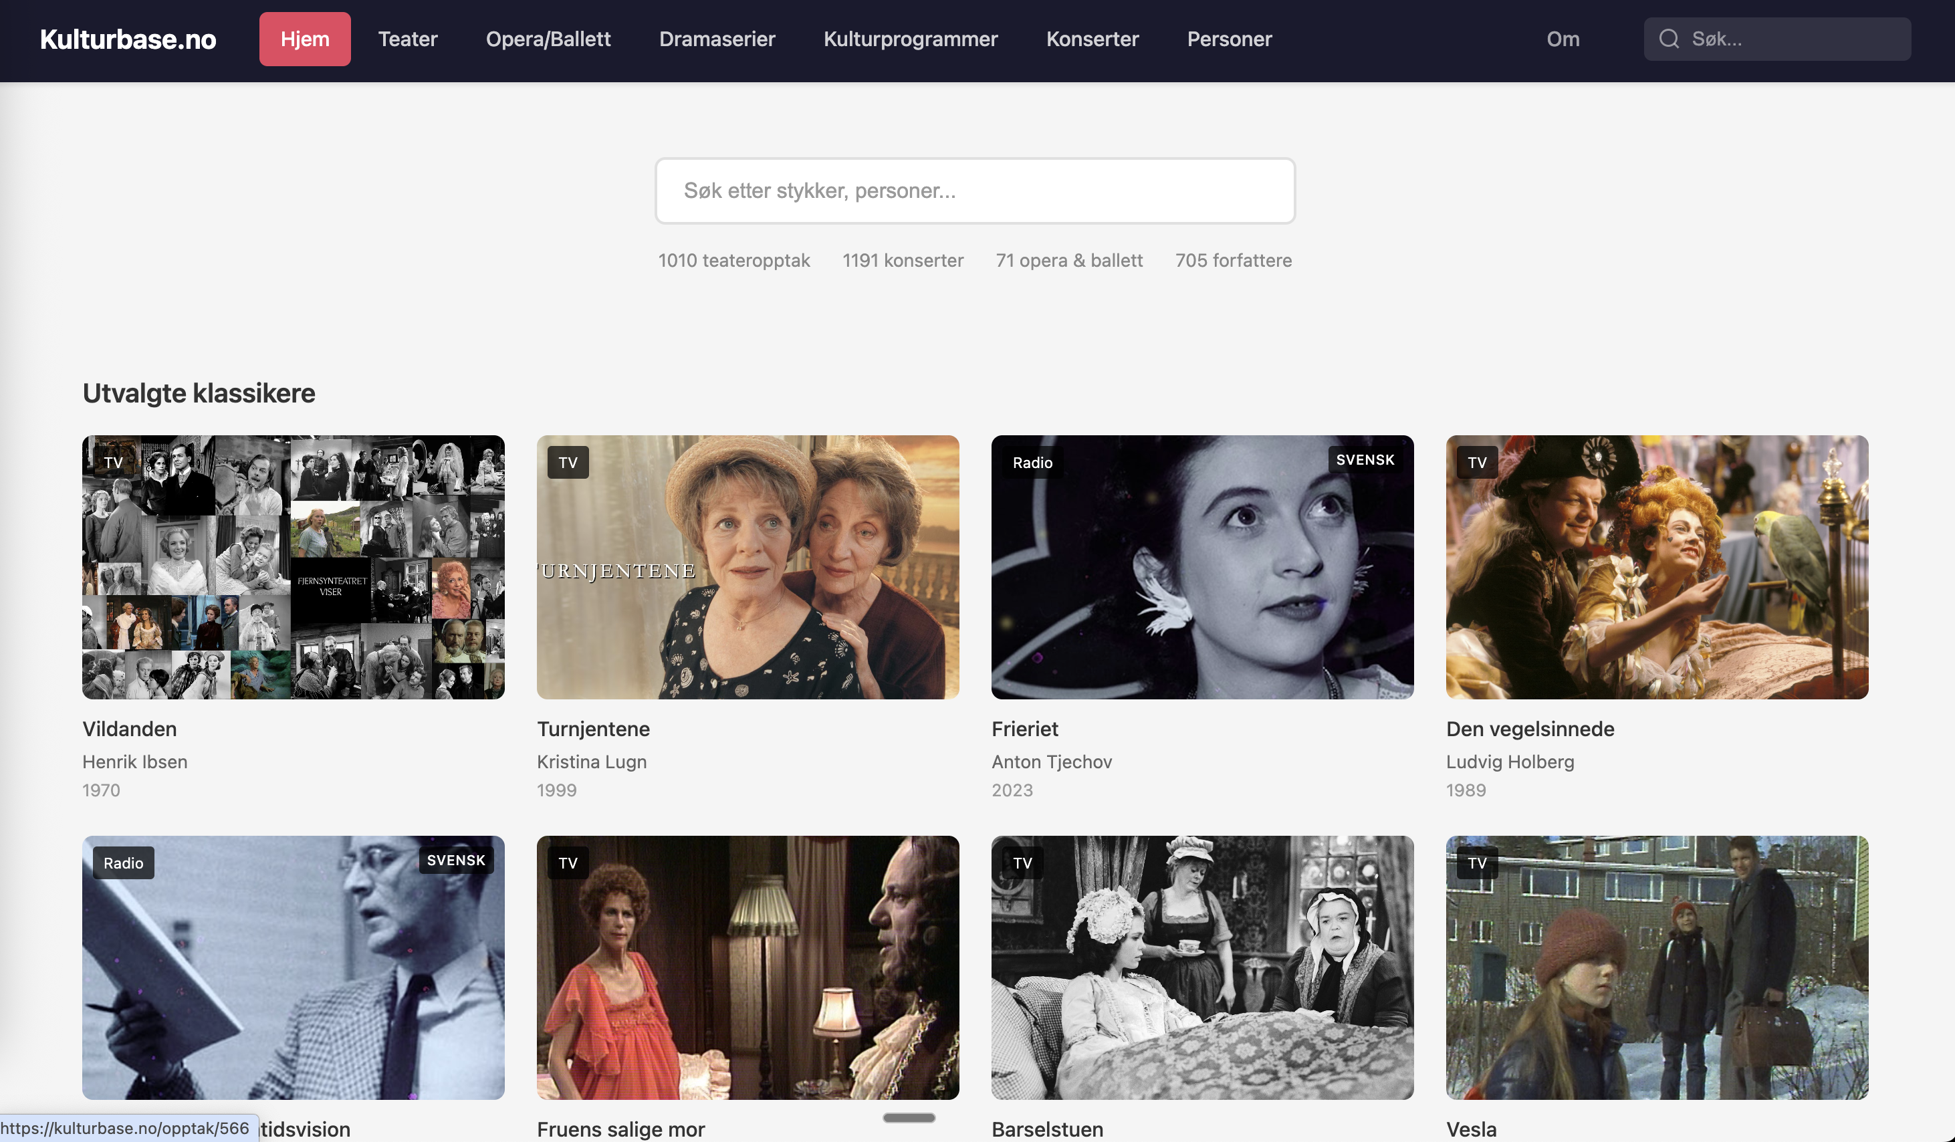Image resolution: width=1955 pixels, height=1142 pixels.
Task: Click the Radio badge above Fremtidsvision
Action: point(122,862)
